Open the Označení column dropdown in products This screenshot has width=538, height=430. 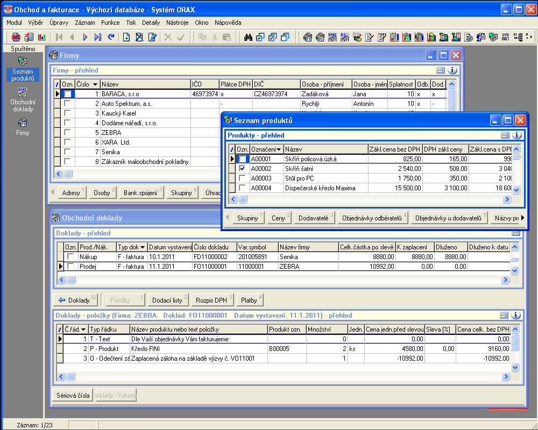(x=279, y=149)
